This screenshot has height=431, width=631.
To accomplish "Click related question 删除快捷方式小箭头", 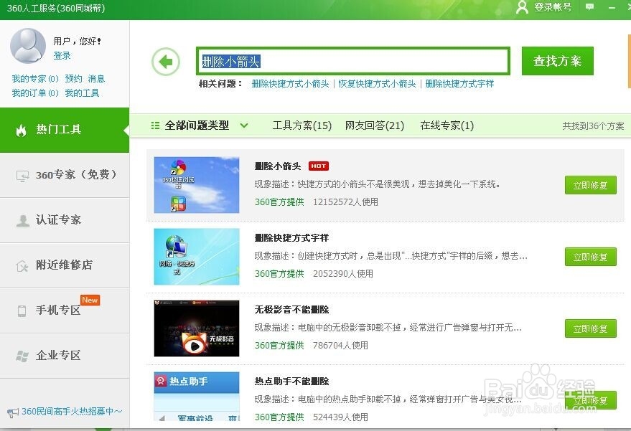I will pyautogui.click(x=290, y=84).
